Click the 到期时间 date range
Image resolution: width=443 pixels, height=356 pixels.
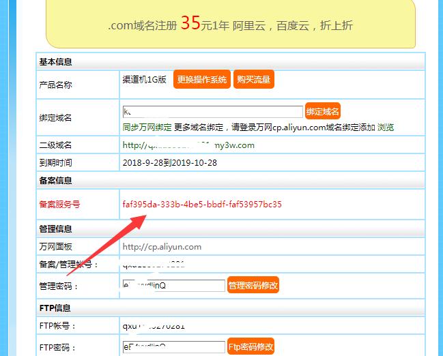170,163
